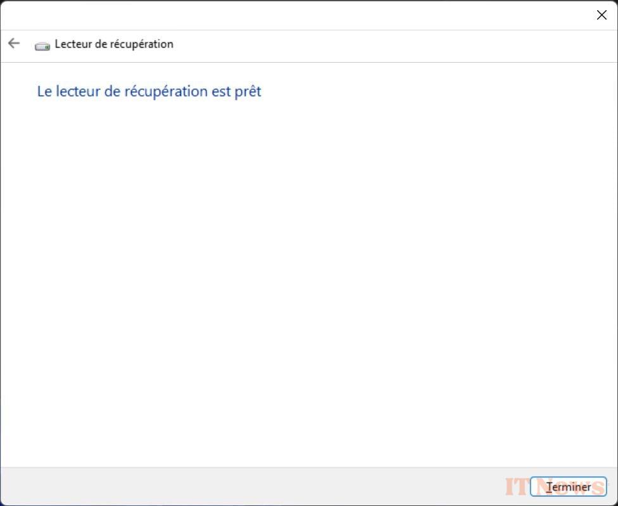The image size is (618, 506).
Task: Go back using the previous-page arrow
Action: [13, 42]
